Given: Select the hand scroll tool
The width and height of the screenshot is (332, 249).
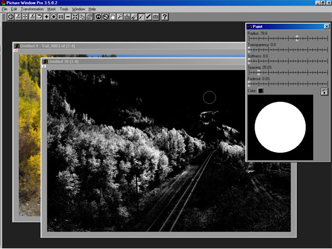Looking at the screenshot, I should (x=113, y=17).
